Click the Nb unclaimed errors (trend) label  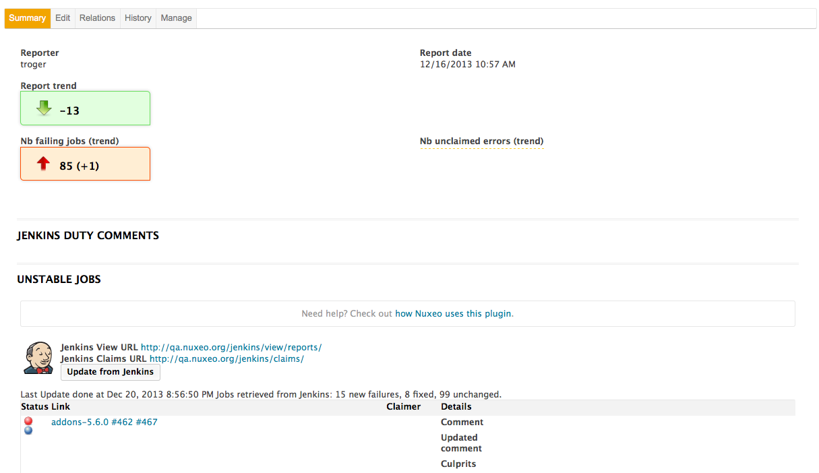(x=482, y=141)
